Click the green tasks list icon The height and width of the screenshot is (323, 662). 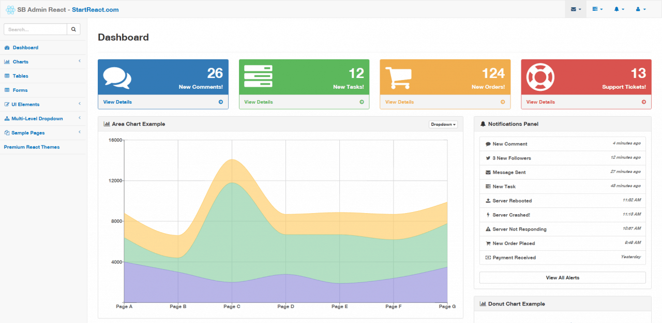click(x=258, y=76)
